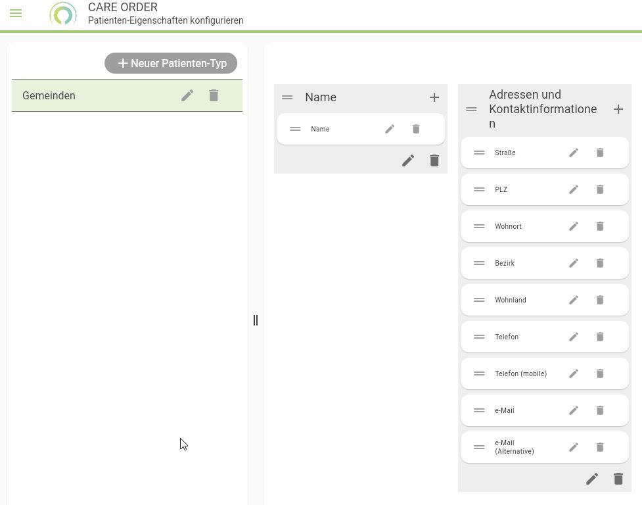Click the Neuer Patienten-Typ button

pos(171,63)
